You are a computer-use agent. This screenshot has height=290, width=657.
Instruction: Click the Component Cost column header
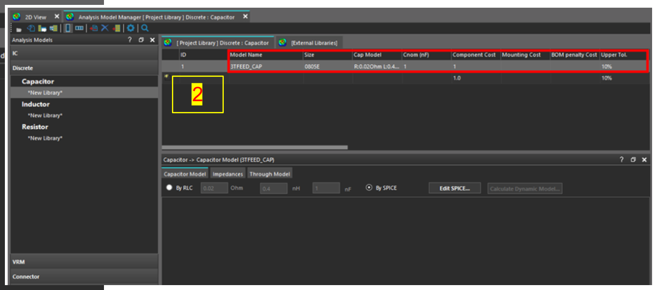[x=476, y=55]
